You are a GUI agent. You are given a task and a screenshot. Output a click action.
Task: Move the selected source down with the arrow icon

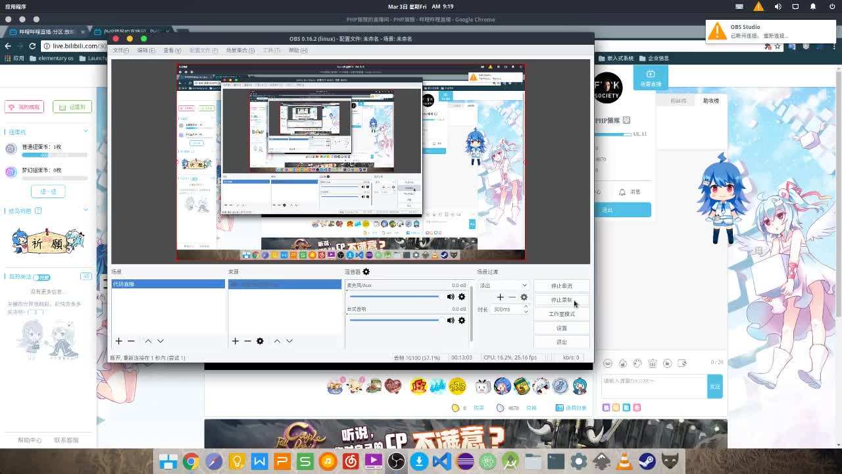288,341
